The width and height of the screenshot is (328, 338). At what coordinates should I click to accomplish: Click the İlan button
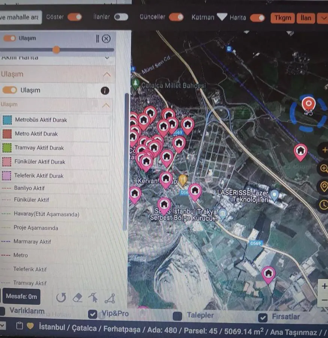(306, 18)
